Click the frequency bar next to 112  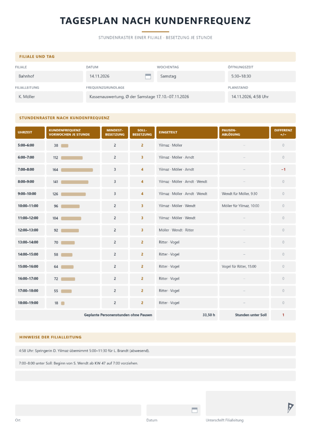tap(72, 158)
